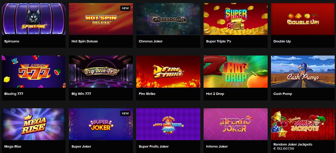Select the Cash Pump title label
The image size is (336, 153).
(283, 94)
